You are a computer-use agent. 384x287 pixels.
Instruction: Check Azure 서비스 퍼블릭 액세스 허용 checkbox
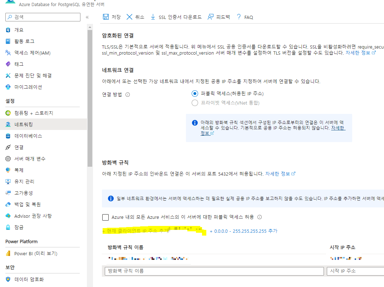click(105, 217)
